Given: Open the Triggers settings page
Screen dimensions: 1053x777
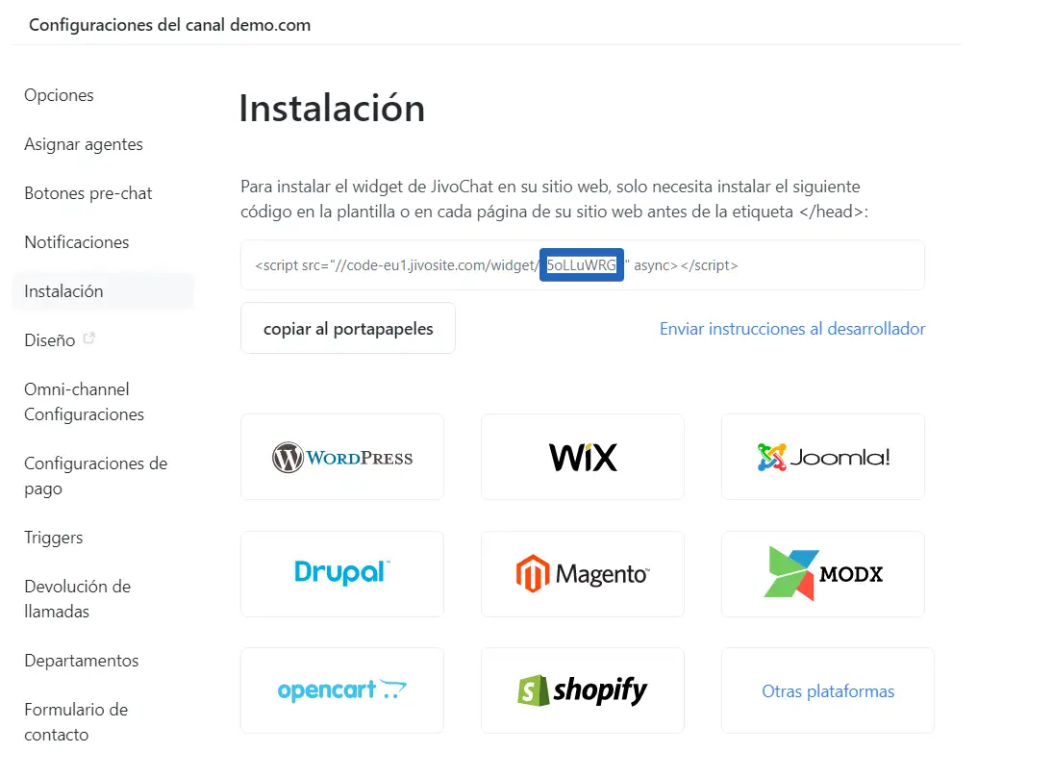Looking at the screenshot, I should coord(54,538).
